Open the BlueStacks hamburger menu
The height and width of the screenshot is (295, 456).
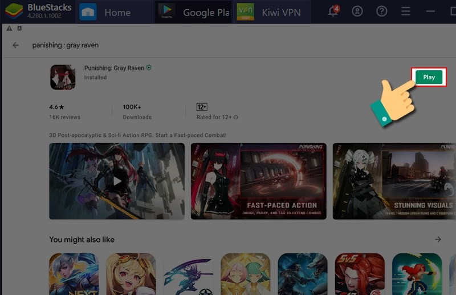(x=406, y=11)
